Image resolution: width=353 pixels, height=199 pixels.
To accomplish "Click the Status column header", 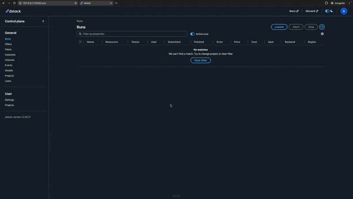I will (x=135, y=42).
